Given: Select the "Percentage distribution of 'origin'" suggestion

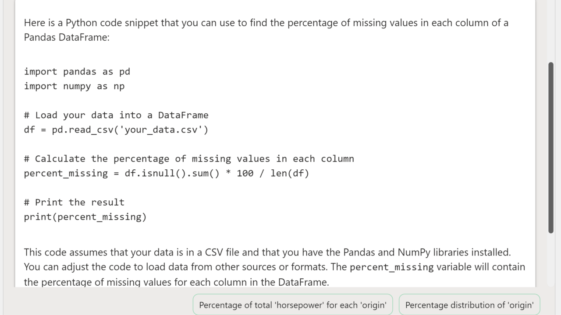Looking at the screenshot, I should 469,305.
